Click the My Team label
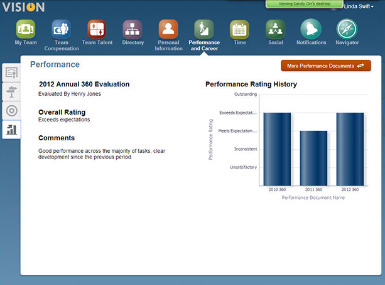Viewport: 385px width, 285px height. (26, 43)
